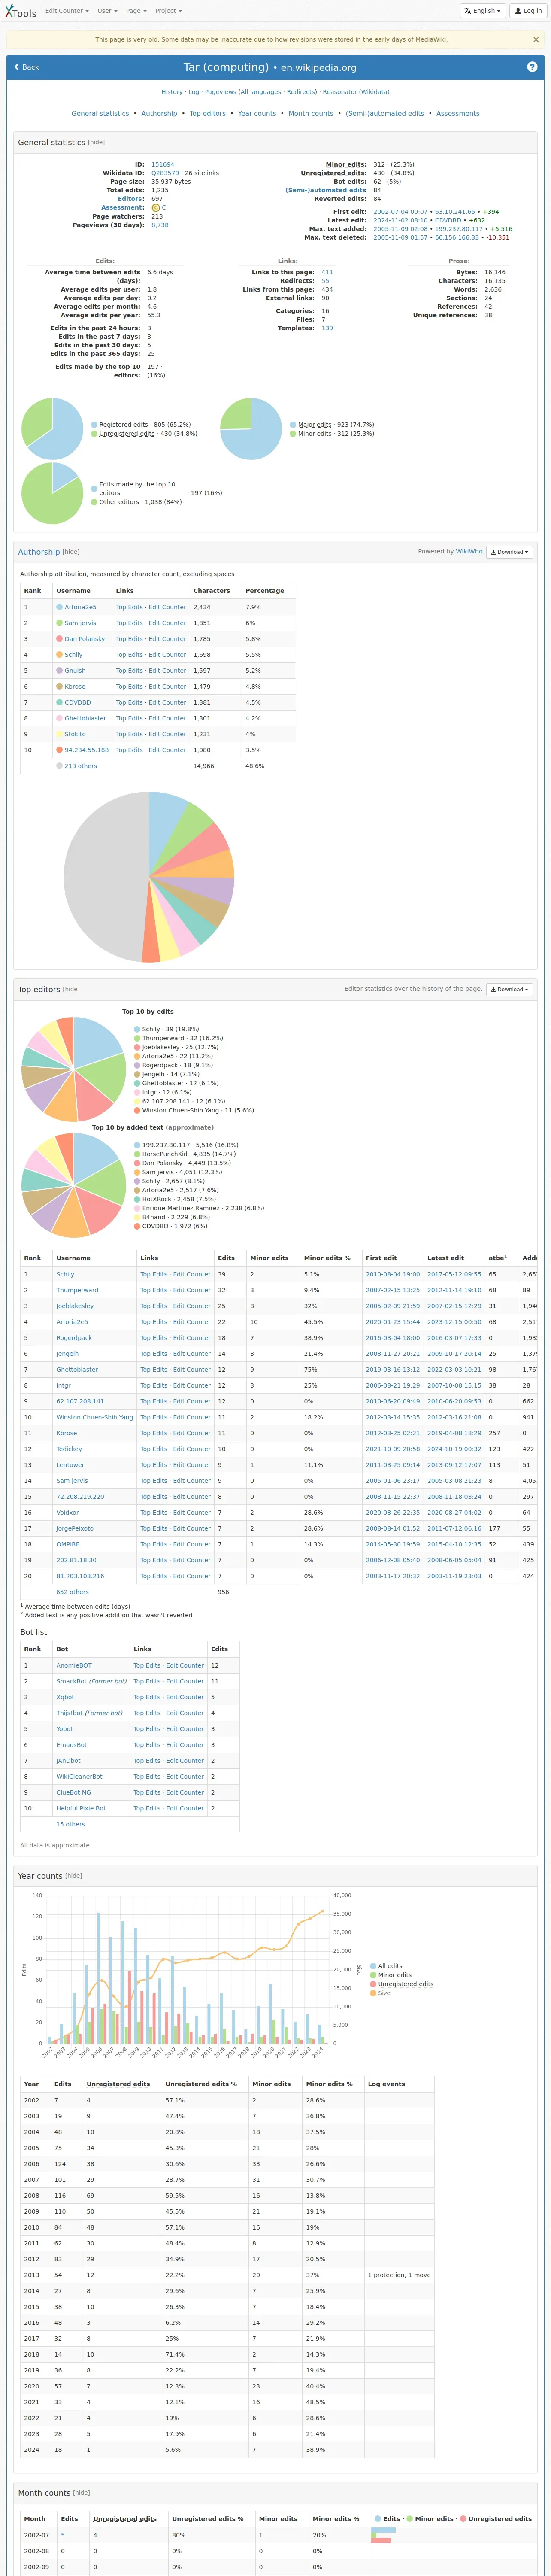Open the page History link
This screenshot has height=2576, width=551.
[x=172, y=92]
